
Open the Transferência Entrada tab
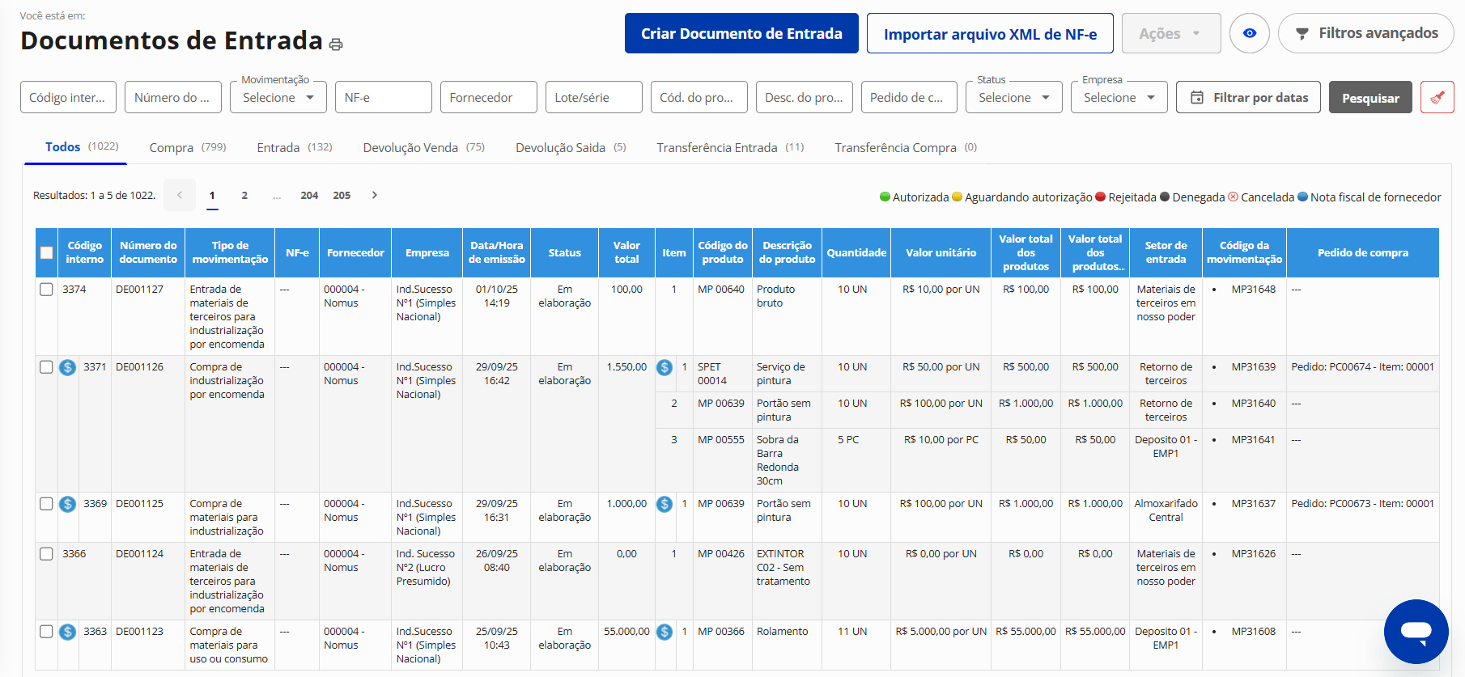(729, 147)
